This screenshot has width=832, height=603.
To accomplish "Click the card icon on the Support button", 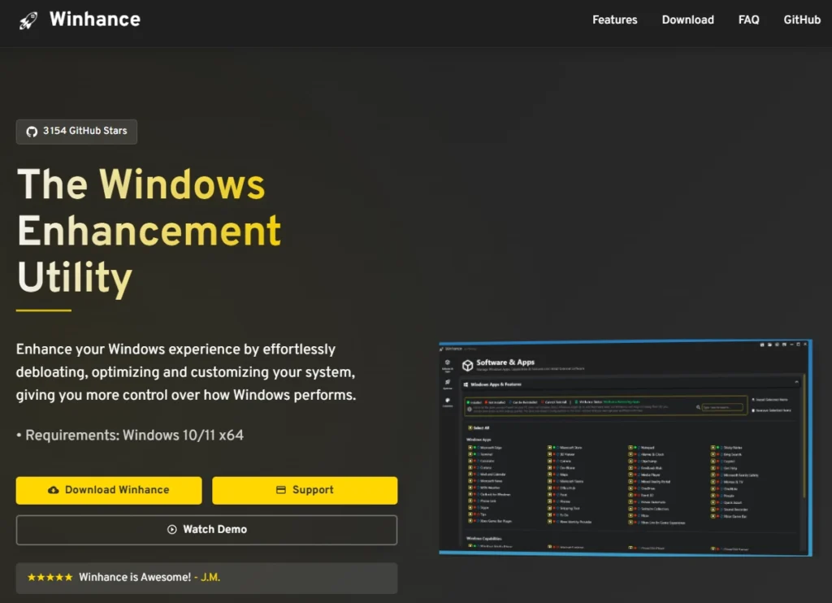I will (x=281, y=490).
